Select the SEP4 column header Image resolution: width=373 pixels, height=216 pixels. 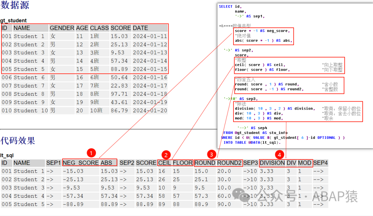coord(321,163)
